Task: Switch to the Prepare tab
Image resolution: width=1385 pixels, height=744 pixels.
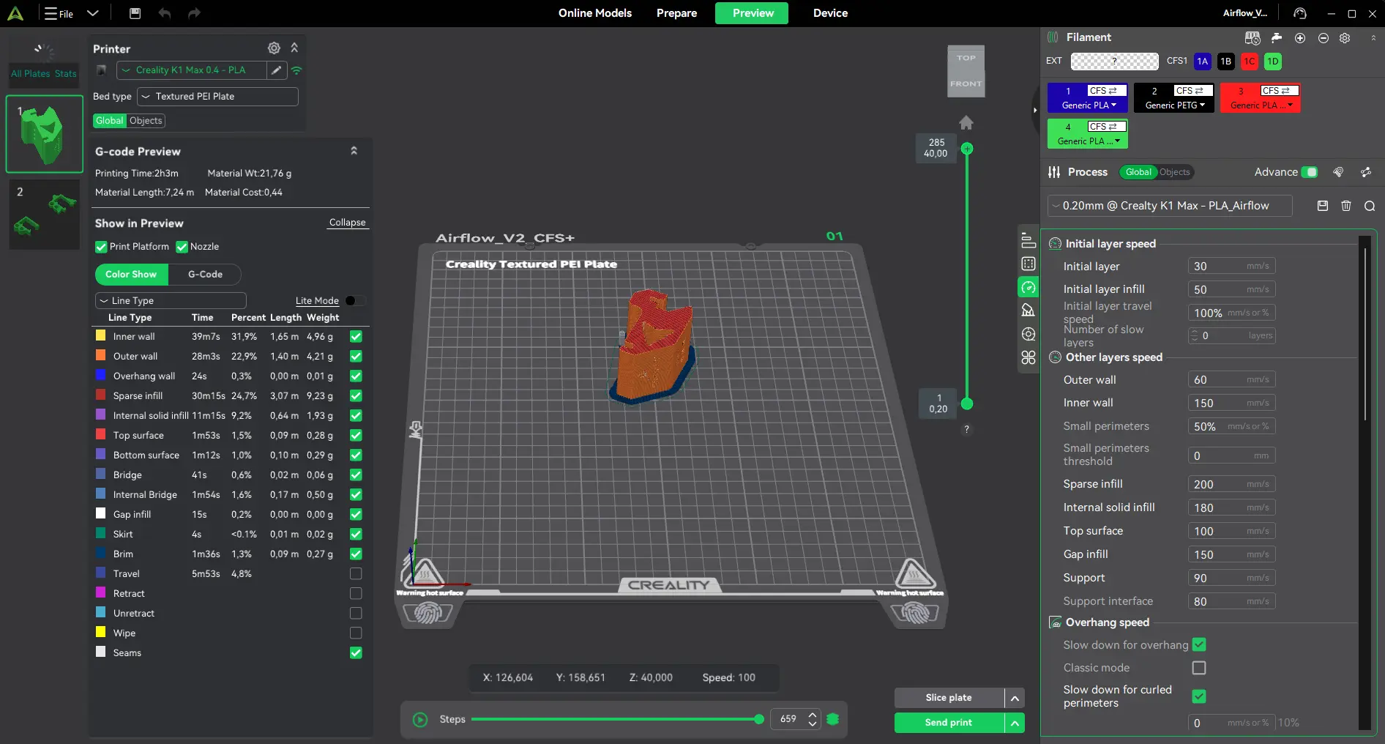Action: click(x=676, y=13)
